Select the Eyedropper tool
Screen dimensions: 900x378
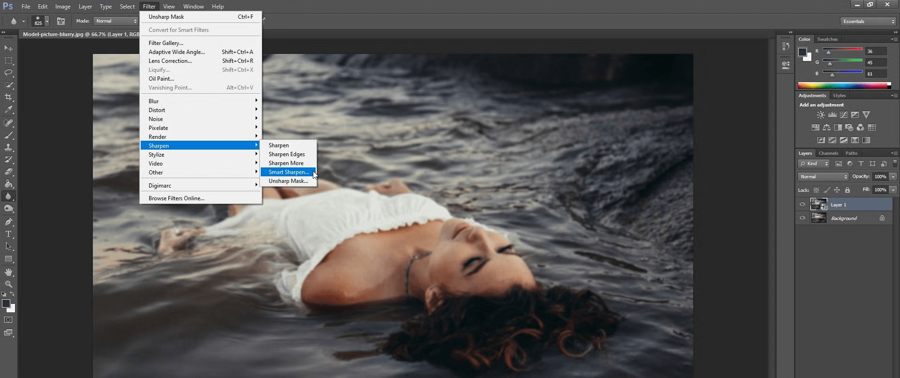tap(8, 110)
